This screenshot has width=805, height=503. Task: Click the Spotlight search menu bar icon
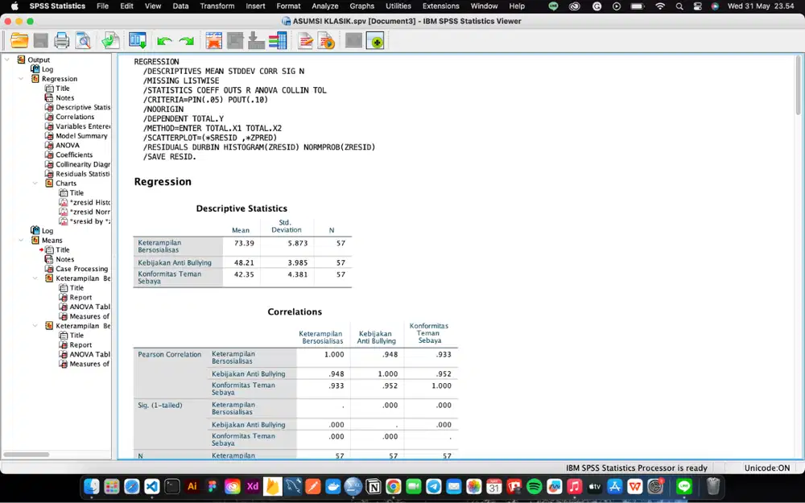point(679,6)
